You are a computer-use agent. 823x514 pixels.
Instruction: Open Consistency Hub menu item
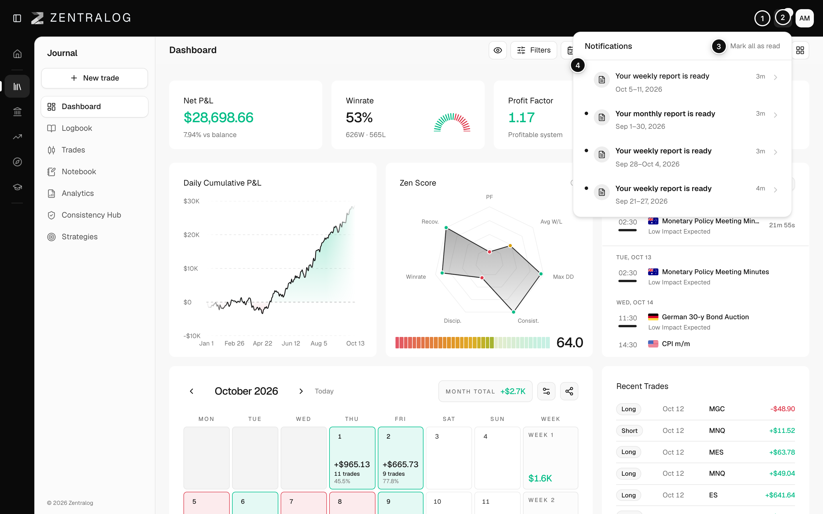tap(95, 215)
